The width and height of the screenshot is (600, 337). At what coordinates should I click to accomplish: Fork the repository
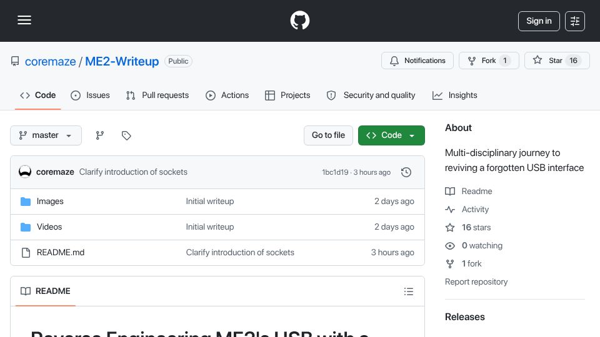tap(489, 61)
